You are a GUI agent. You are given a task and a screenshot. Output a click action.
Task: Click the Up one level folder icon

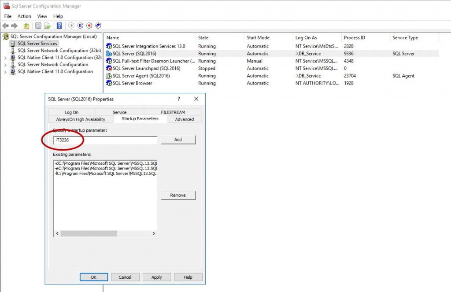tap(26, 26)
